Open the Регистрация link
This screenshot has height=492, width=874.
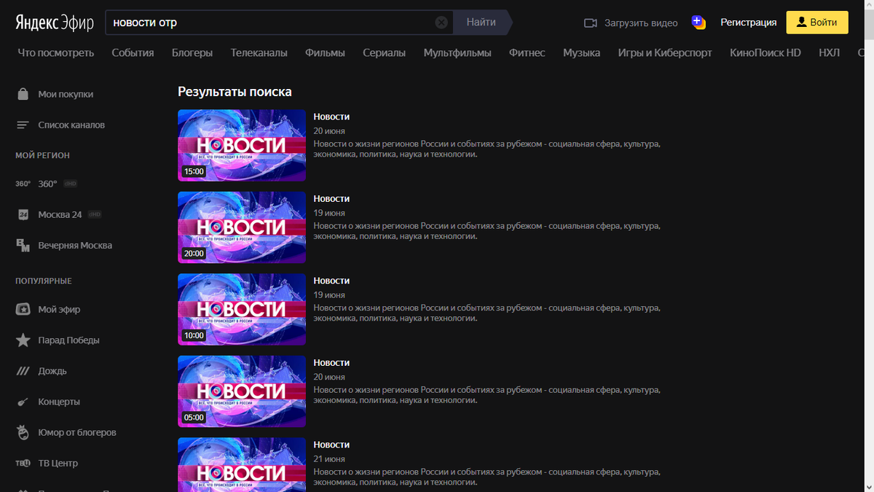[749, 23]
